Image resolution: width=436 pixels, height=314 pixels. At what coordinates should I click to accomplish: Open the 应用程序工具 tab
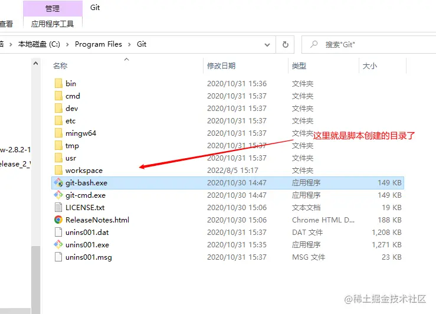coord(53,24)
